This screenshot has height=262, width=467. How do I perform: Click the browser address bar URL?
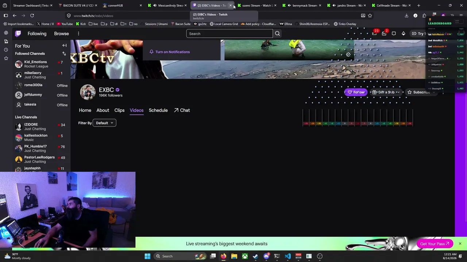tap(93, 16)
